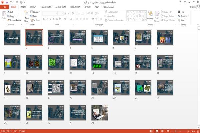The width and height of the screenshot is (200, 133).
Task: Click Convert to SmartArt
Action: (114, 20)
